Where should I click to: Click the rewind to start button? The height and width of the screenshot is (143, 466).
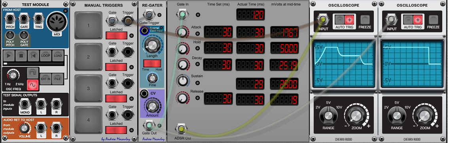33,56
